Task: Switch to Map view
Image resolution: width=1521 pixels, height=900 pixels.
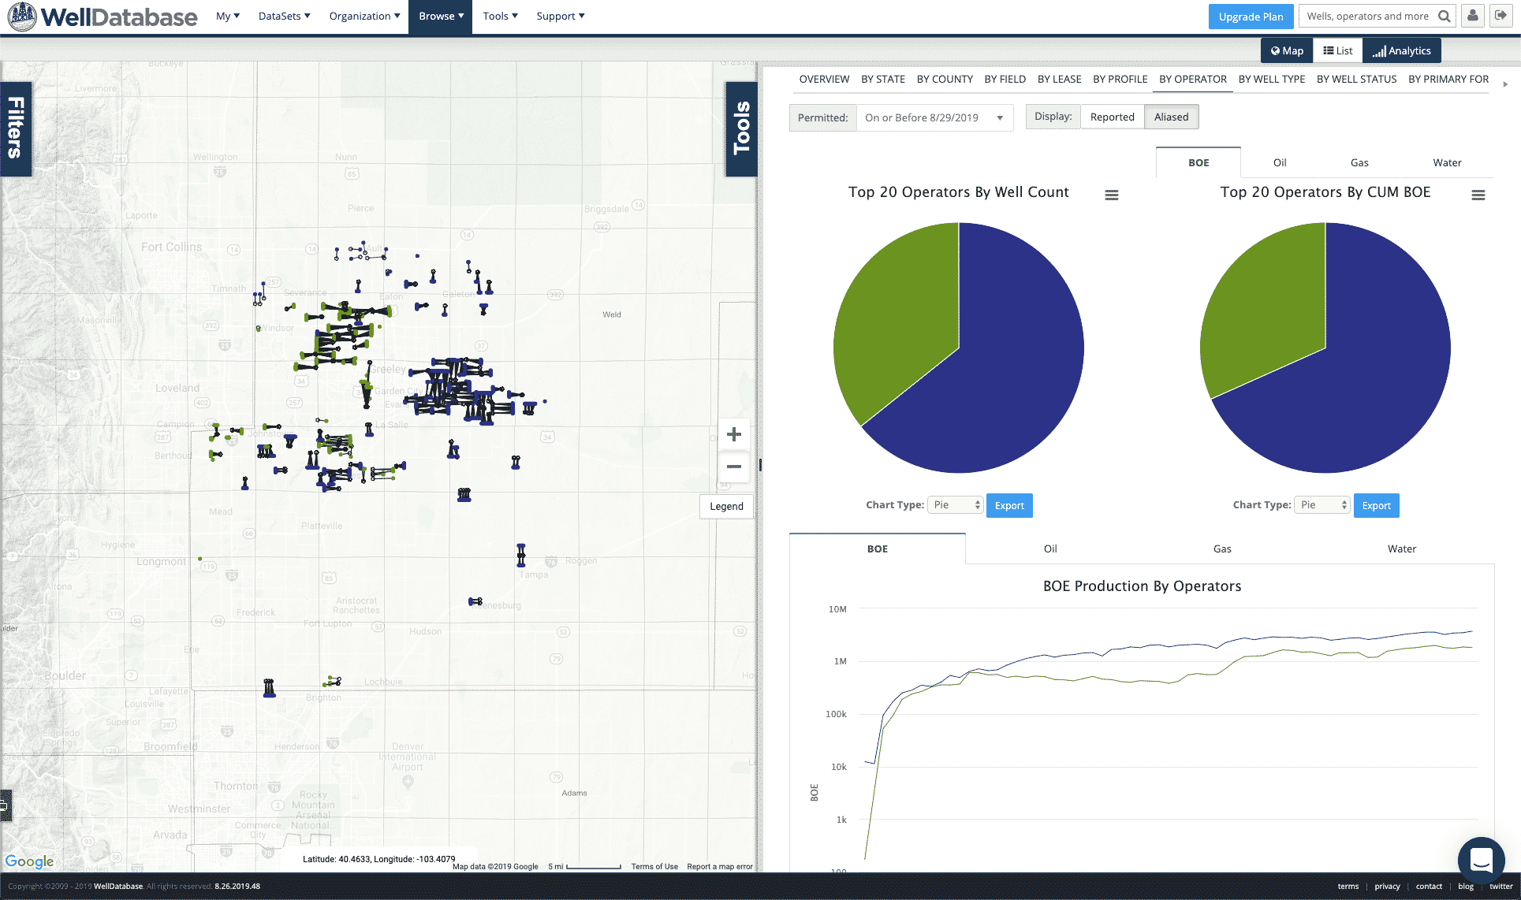Action: (x=1287, y=50)
